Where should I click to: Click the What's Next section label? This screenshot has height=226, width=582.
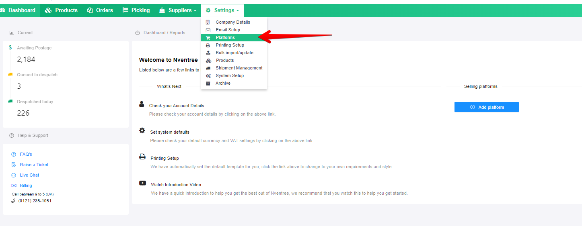tap(169, 86)
